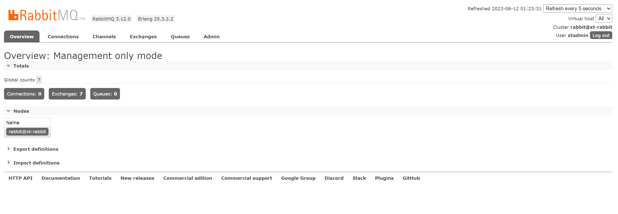Open the Admin tab
618x214 pixels.
(x=212, y=36)
